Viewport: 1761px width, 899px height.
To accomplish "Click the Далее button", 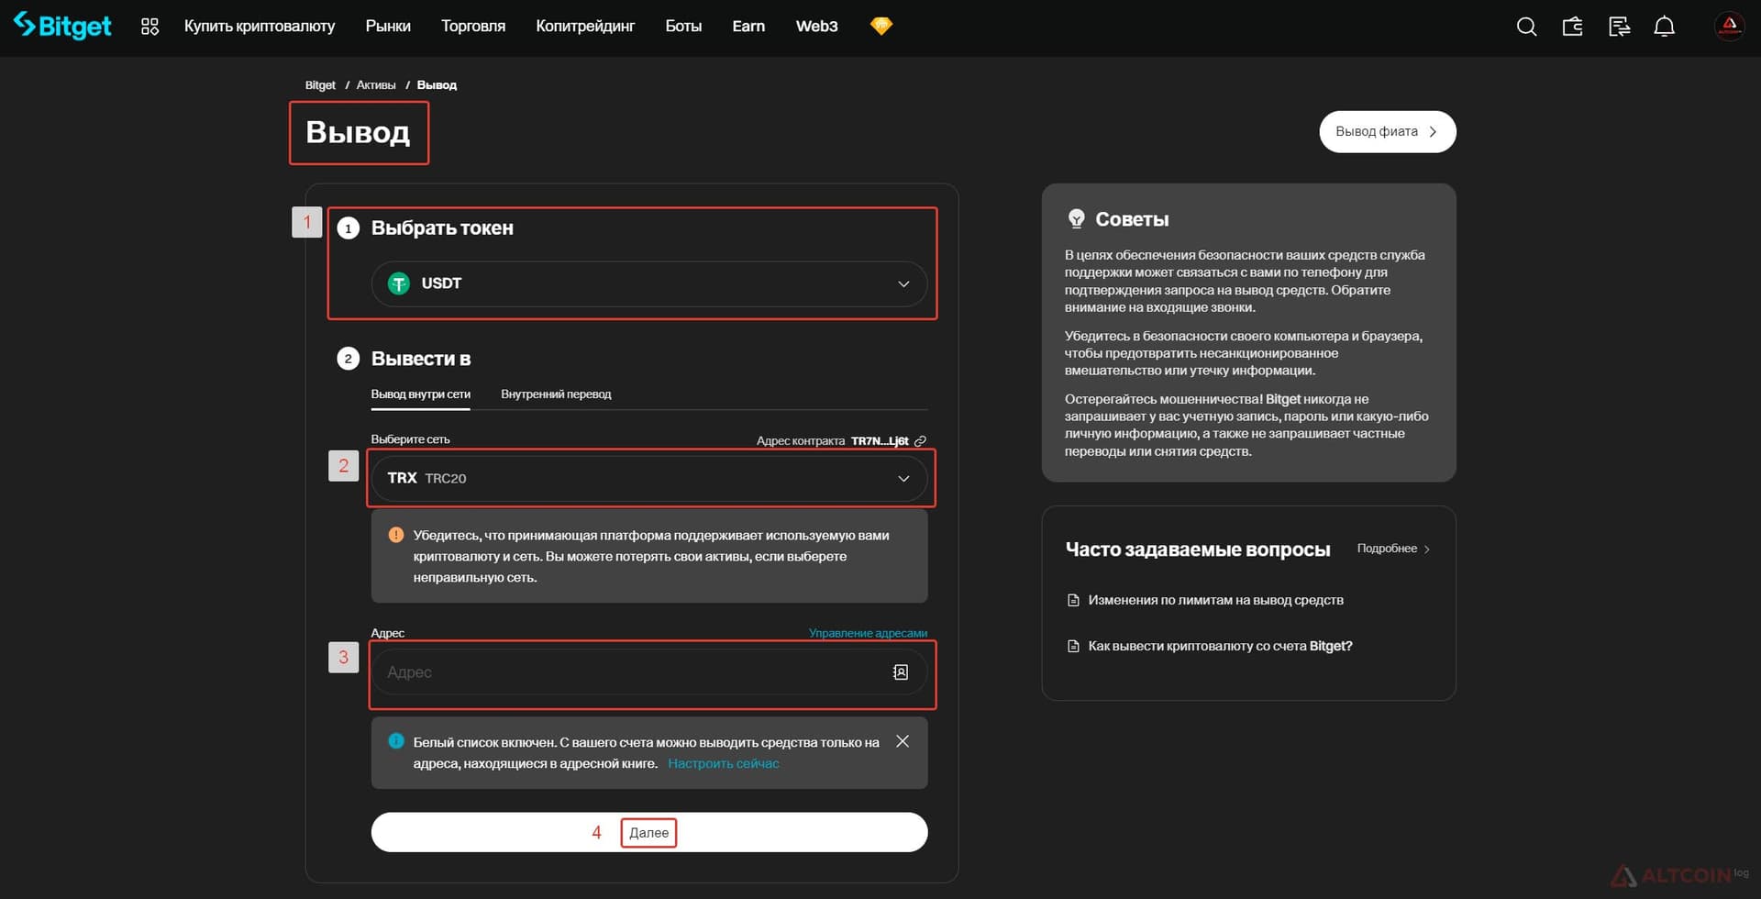I will pos(649,832).
